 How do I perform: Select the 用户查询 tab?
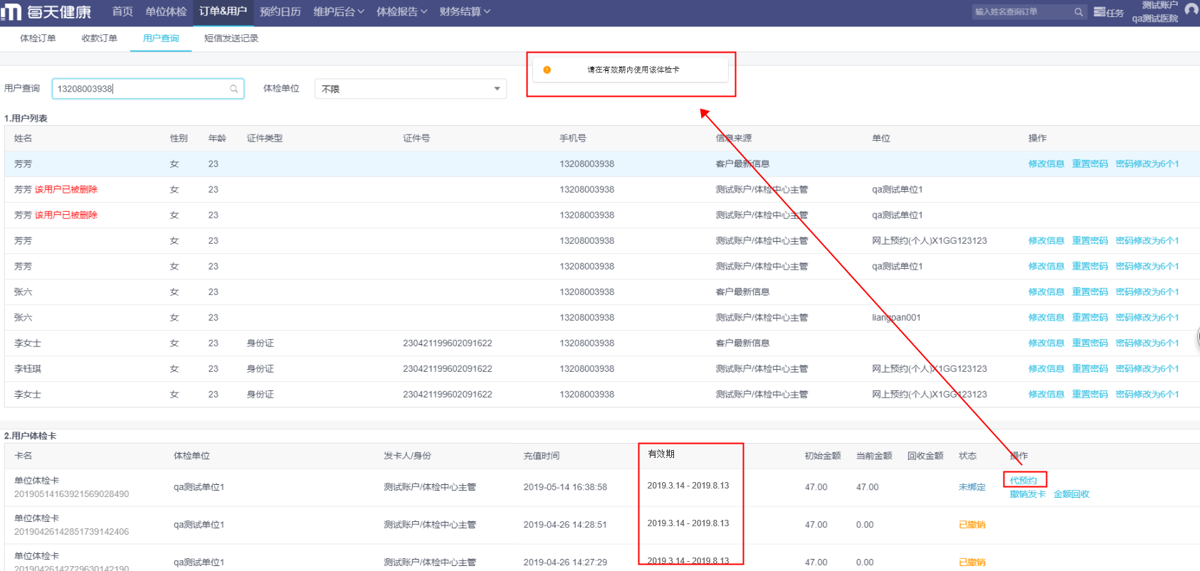coord(161,38)
